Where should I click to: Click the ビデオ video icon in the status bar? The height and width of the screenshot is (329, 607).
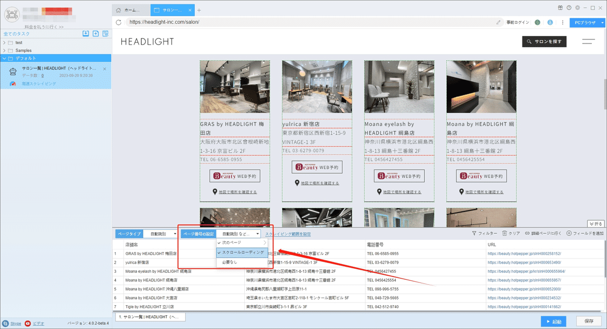[x=27, y=323]
